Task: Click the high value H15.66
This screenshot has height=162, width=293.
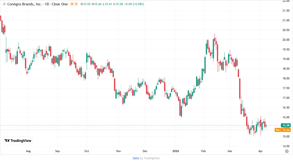Action: (x=97, y=4)
